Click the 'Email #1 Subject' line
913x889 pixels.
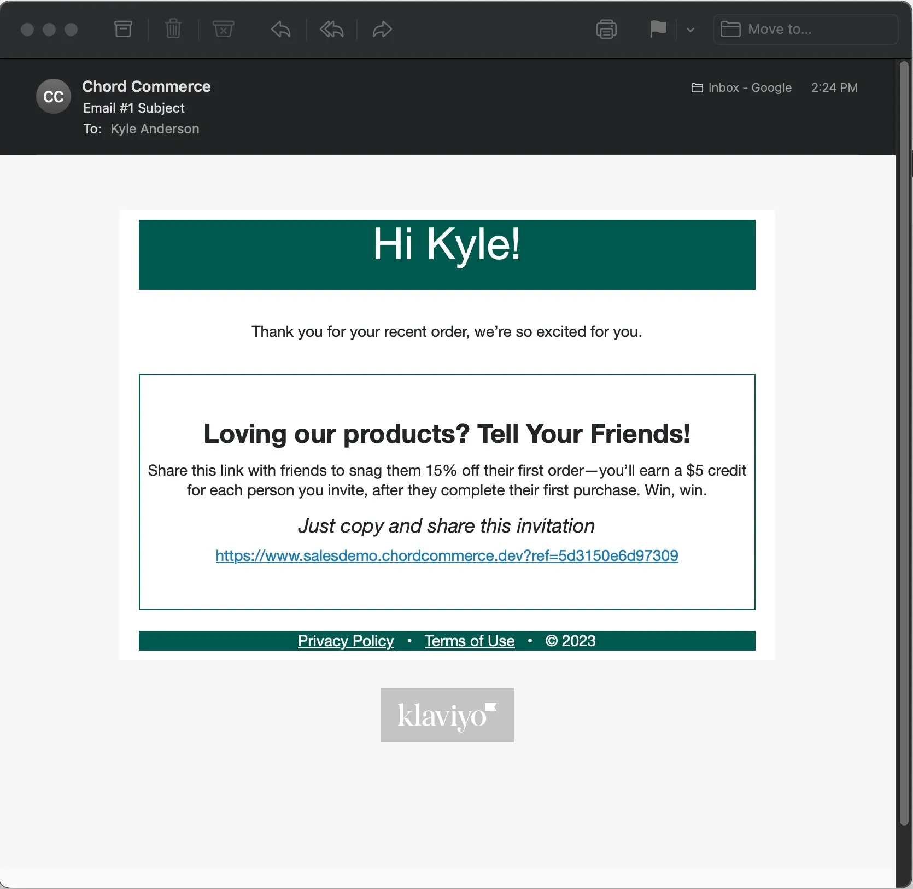coord(134,108)
